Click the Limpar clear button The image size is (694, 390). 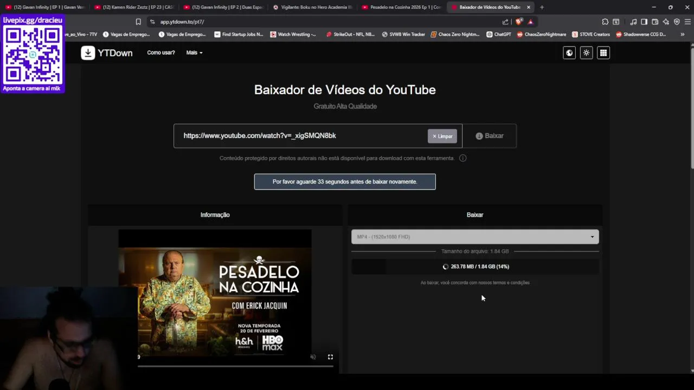[x=442, y=136]
